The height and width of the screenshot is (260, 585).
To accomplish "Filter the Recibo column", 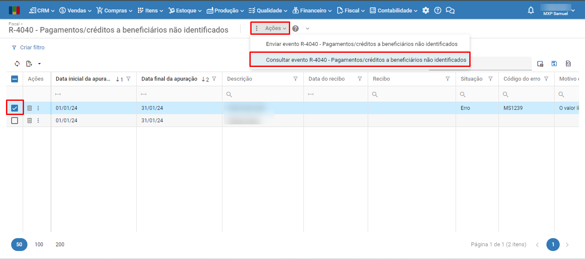I will tap(447, 79).
